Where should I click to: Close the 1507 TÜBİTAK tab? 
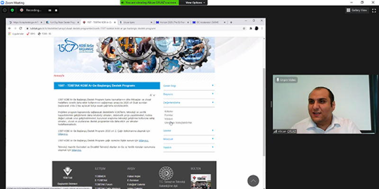click(x=115, y=22)
